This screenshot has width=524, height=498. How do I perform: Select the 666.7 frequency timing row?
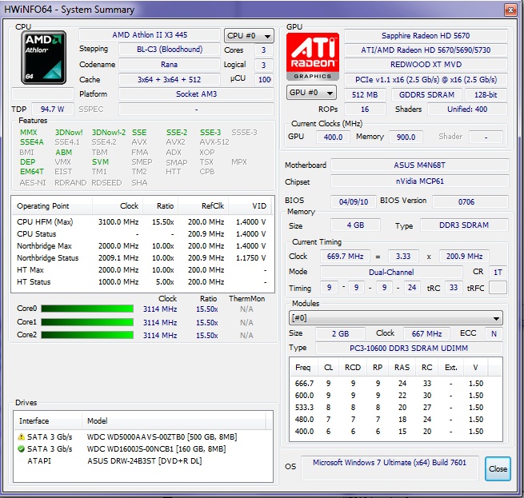coord(396,383)
